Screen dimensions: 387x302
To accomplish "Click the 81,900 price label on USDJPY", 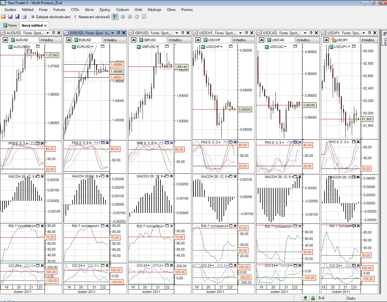I will point(367,119).
